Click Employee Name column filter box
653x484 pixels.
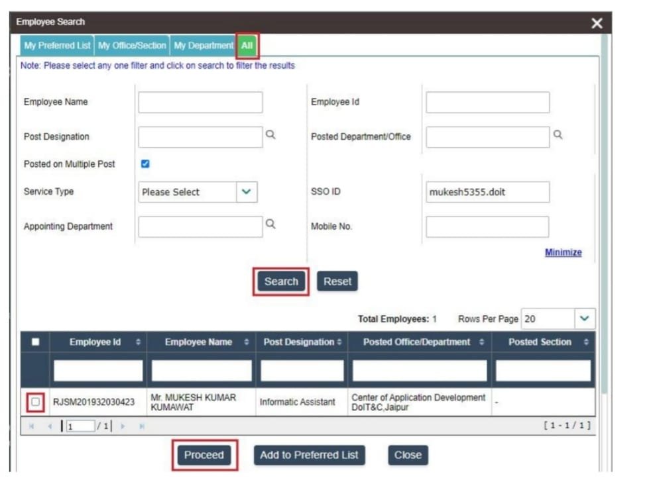pos(202,371)
